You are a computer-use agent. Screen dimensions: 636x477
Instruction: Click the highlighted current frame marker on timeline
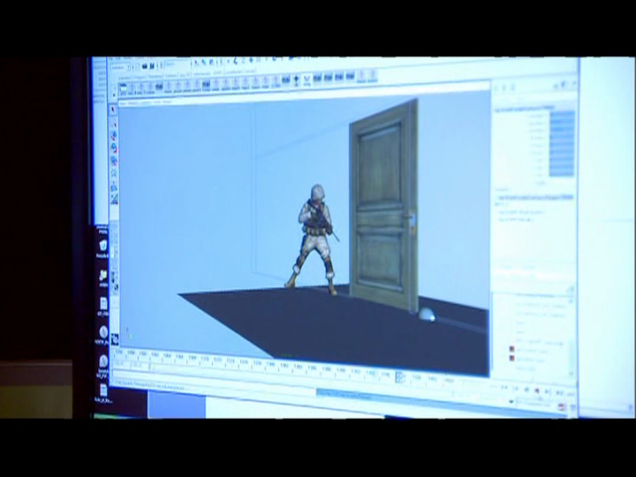399,377
